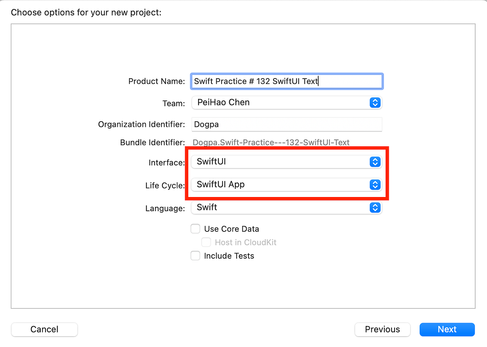Click the blue arrows on Team popup
Viewport: 487px width, 347px height.
[x=375, y=103]
